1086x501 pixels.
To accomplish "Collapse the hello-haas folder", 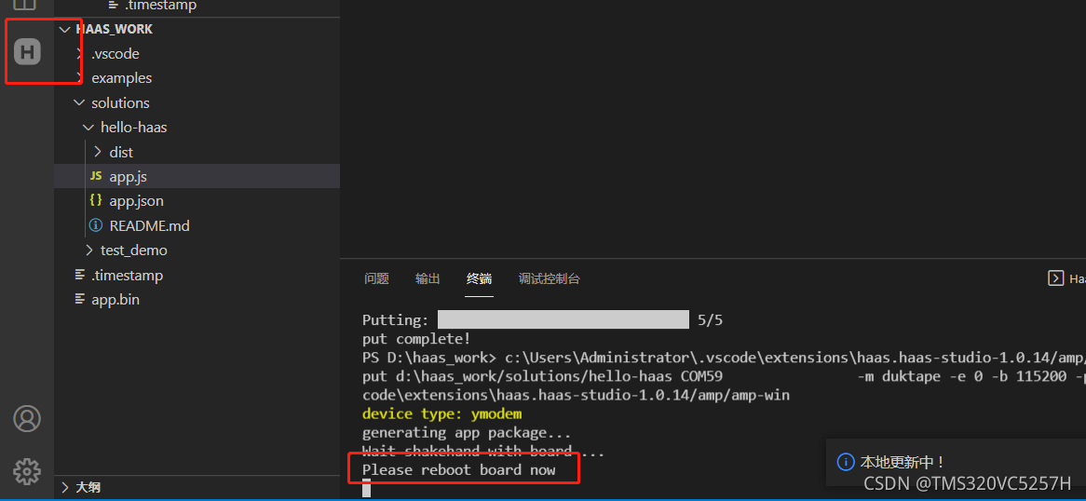I will [88, 128].
